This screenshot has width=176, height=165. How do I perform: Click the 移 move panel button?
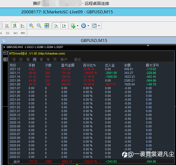tap(5, 59)
